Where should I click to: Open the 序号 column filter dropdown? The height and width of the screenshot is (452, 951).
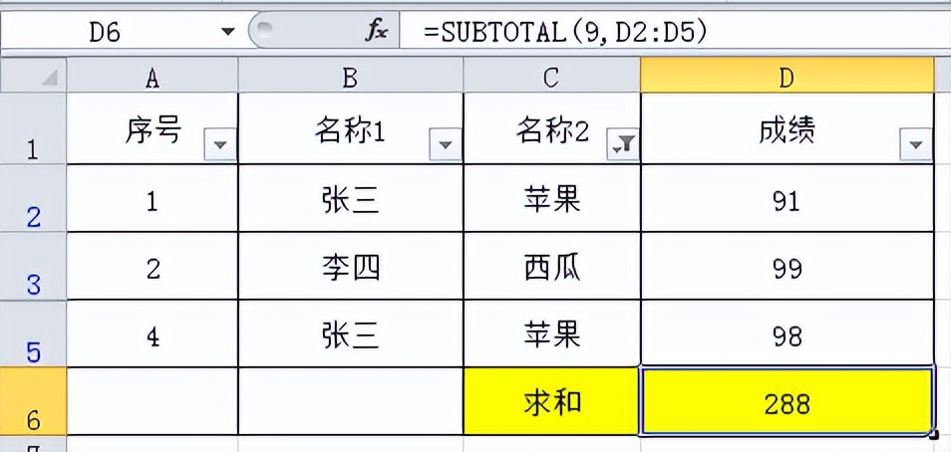point(220,145)
